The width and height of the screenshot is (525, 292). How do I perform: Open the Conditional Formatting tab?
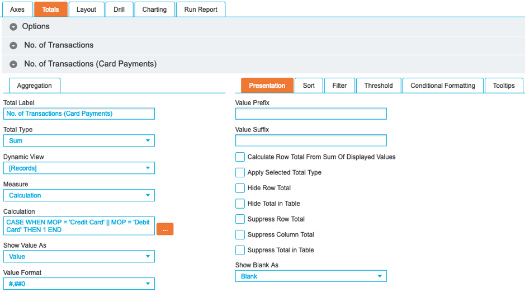point(443,86)
